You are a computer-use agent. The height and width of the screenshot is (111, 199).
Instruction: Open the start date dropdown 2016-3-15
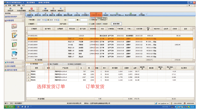(x=46, y=20)
